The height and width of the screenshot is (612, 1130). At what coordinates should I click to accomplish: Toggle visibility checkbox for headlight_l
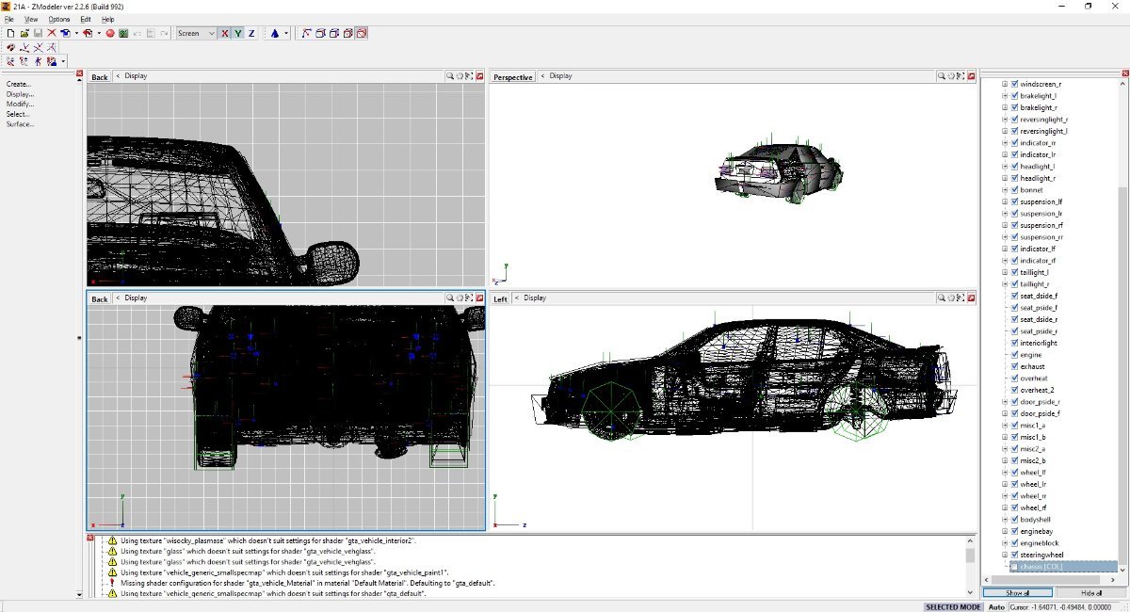[1014, 167]
